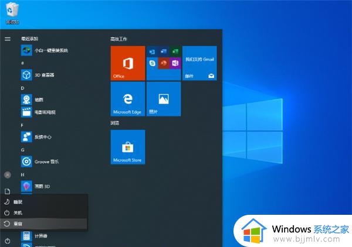The image size is (352, 247).
Task: Open user account avatar in Start sidebar
Action: tap(8, 174)
